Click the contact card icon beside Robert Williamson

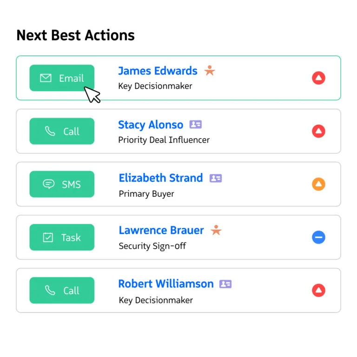click(225, 284)
